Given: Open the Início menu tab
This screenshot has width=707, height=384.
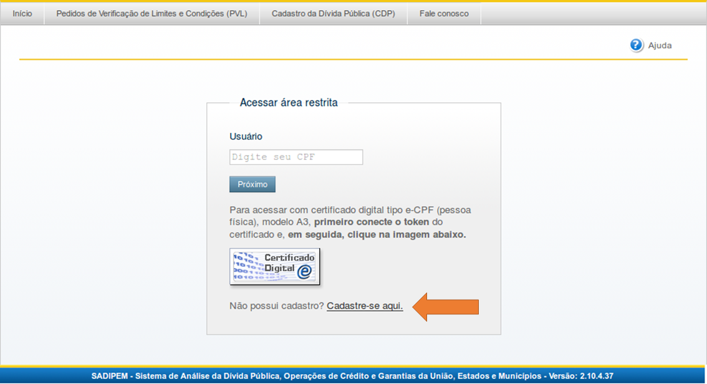Looking at the screenshot, I should coord(22,14).
